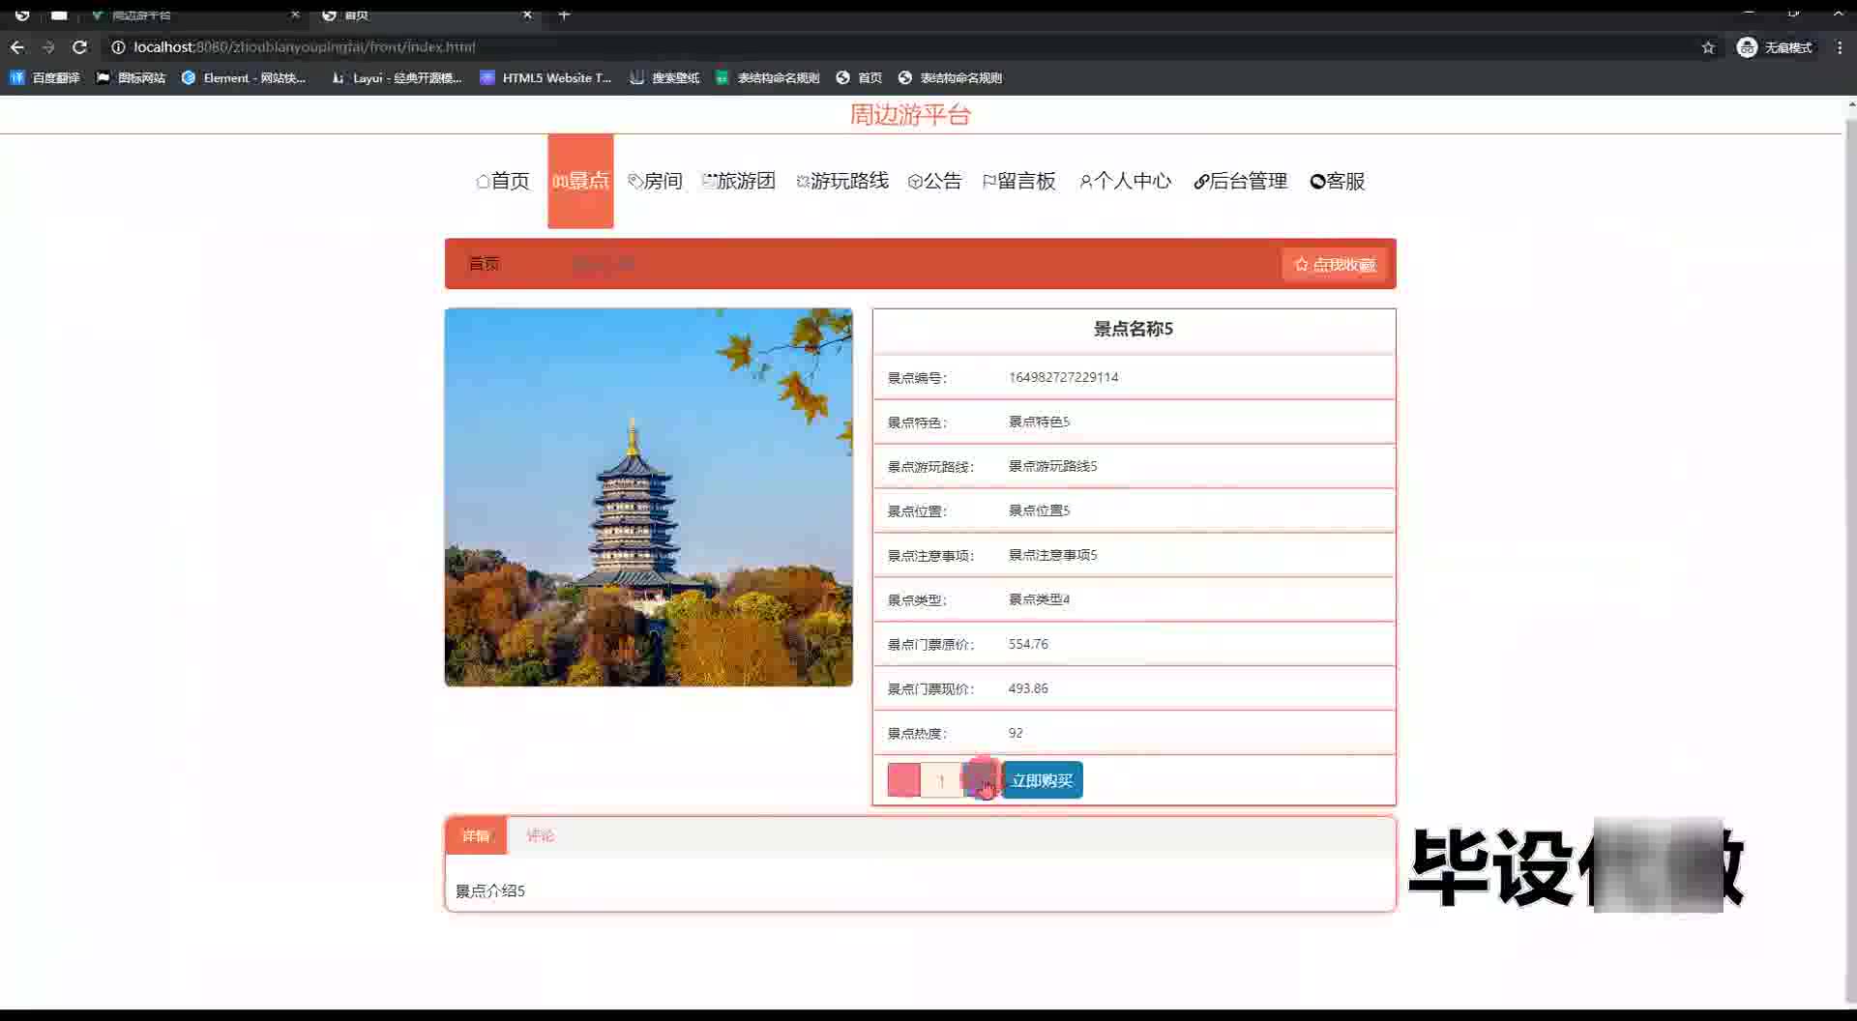The width and height of the screenshot is (1857, 1021).
Task: Click the 百度翻译 bookmark icon
Action: coord(16,77)
